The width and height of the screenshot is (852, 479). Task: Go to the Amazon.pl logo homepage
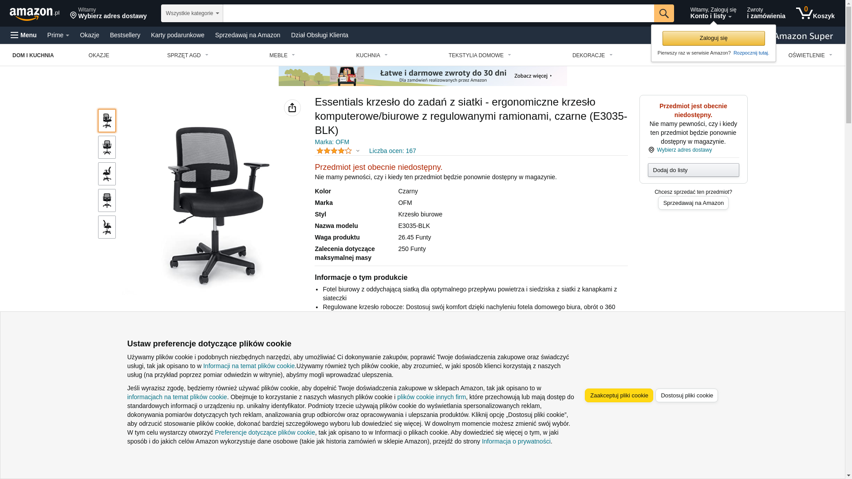point(35,14)
